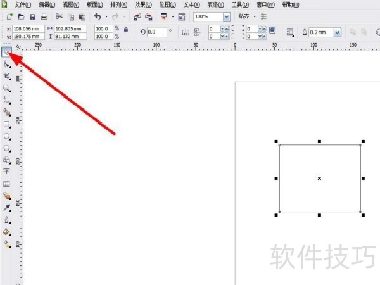Save the document with floppy icon
Image resolution: width=380 pixels, height=285 pixels.
(x=33, y=16)
